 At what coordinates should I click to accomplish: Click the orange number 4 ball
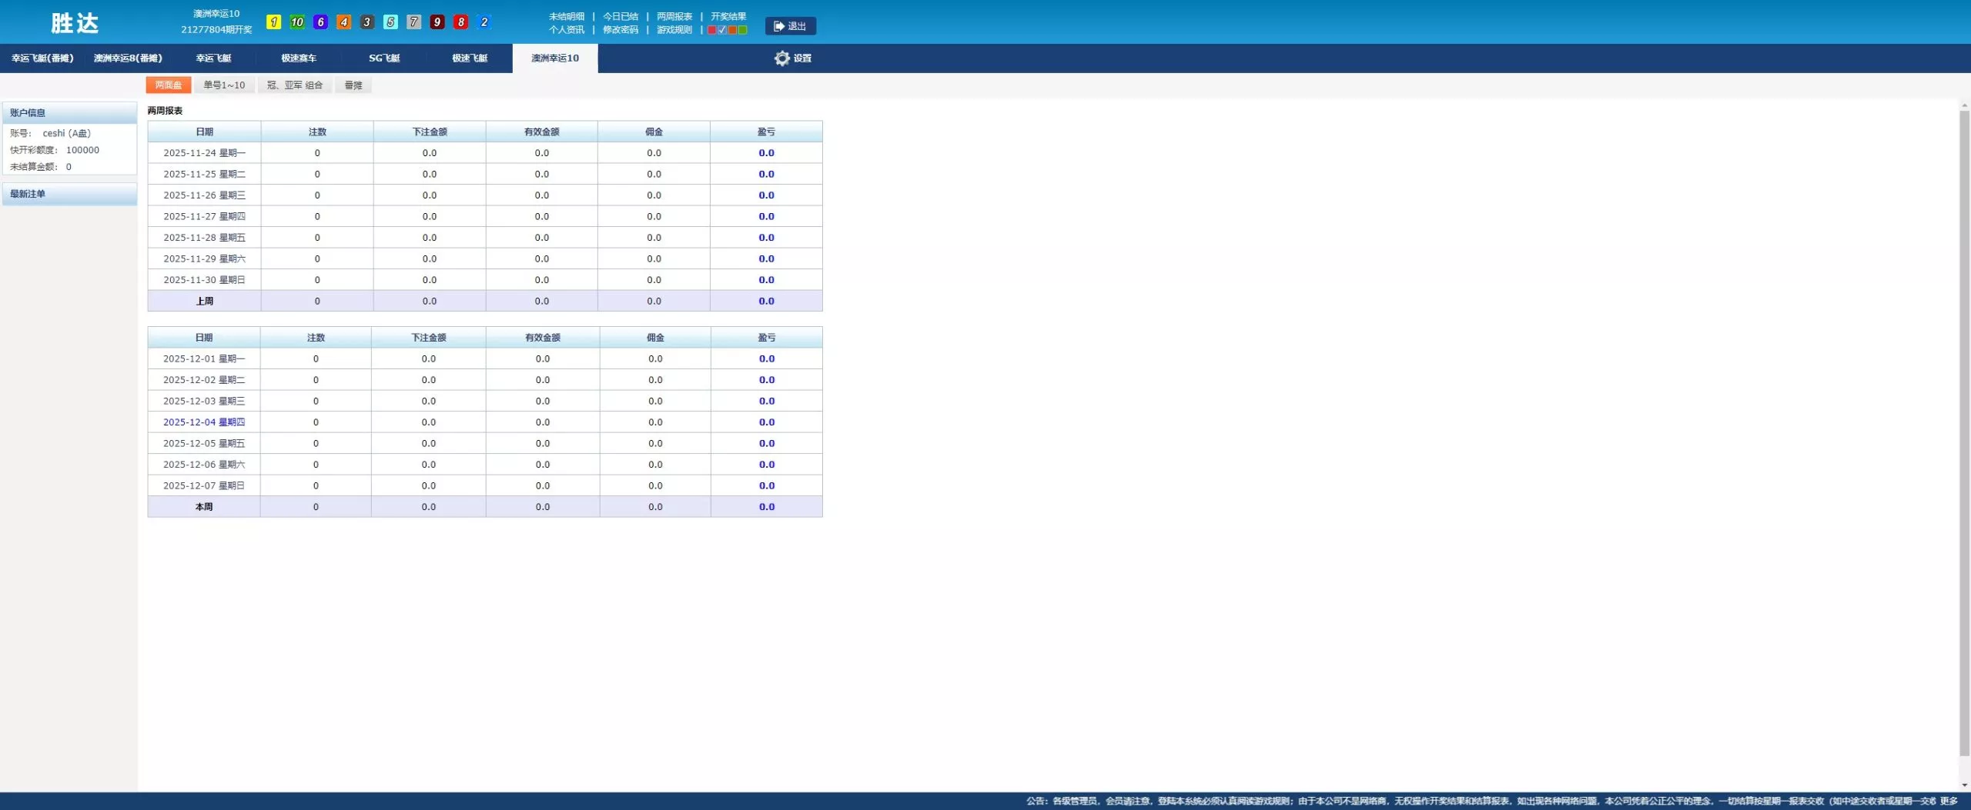coord(344,22)
